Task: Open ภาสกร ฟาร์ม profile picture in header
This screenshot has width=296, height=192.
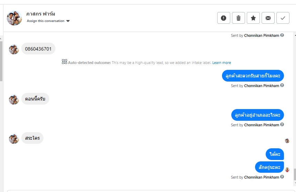Action: [x=14, y=18]
